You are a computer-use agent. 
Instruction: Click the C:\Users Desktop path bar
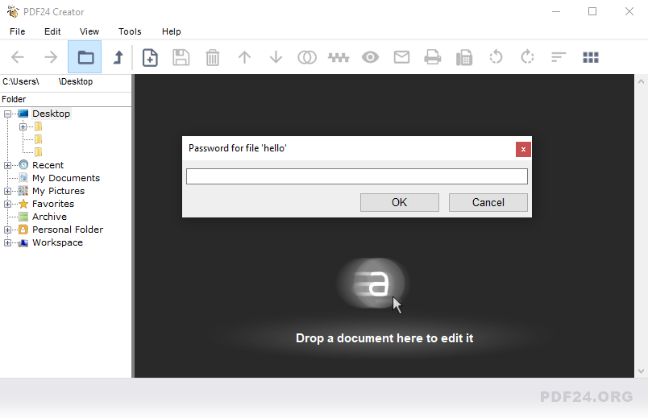[66, 81]
